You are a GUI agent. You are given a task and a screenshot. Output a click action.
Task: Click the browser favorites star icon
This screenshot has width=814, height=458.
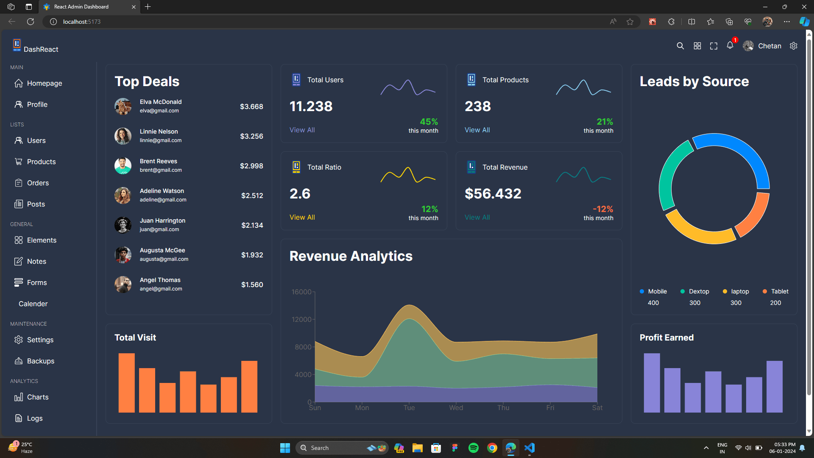[630, 22]
